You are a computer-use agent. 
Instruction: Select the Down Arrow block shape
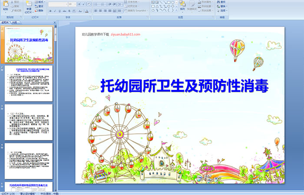(x=172, y=7)
